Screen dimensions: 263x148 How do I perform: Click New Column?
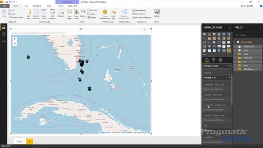(x=139, y=14)
